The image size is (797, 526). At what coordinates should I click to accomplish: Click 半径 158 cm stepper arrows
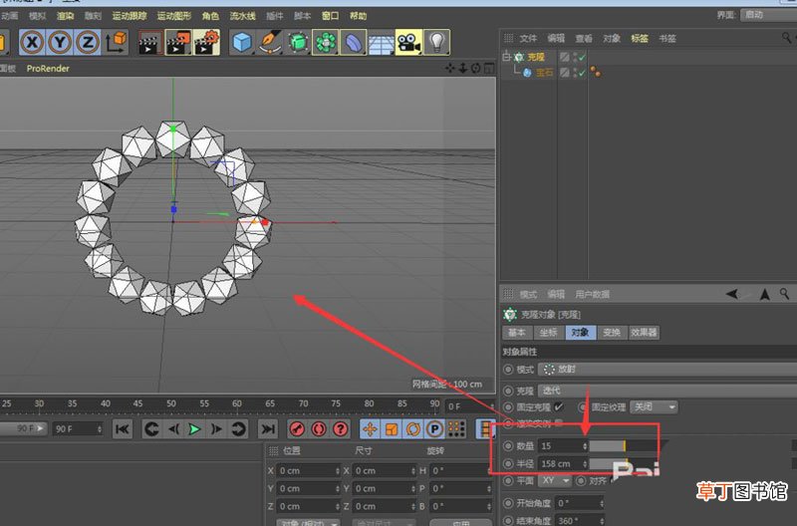[x=585, y=463]
